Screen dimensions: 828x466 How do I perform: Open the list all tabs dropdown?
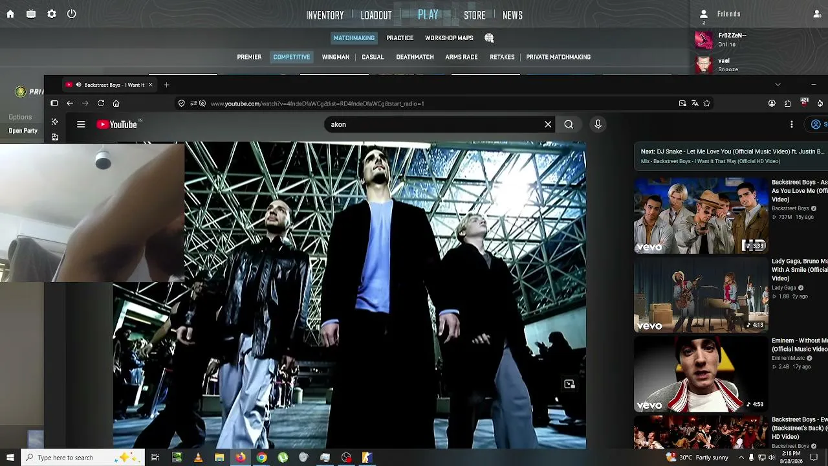pyautogui.click(x=778, y=85)
